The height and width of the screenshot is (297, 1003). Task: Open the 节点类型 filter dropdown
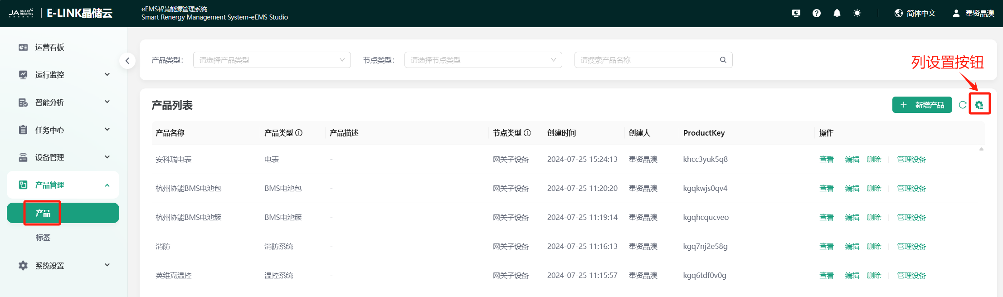click(x=483, y=60)
